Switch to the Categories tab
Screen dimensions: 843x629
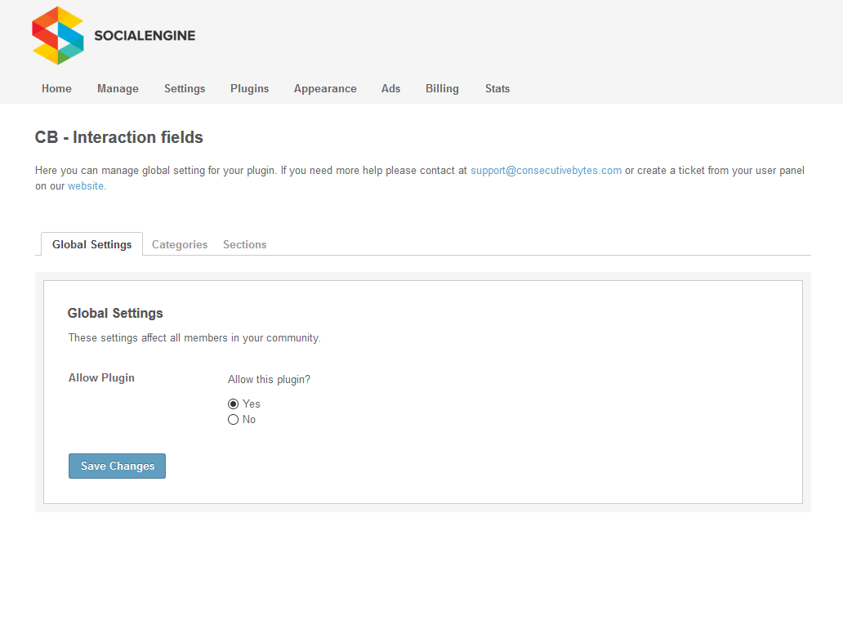click(180, 244)
